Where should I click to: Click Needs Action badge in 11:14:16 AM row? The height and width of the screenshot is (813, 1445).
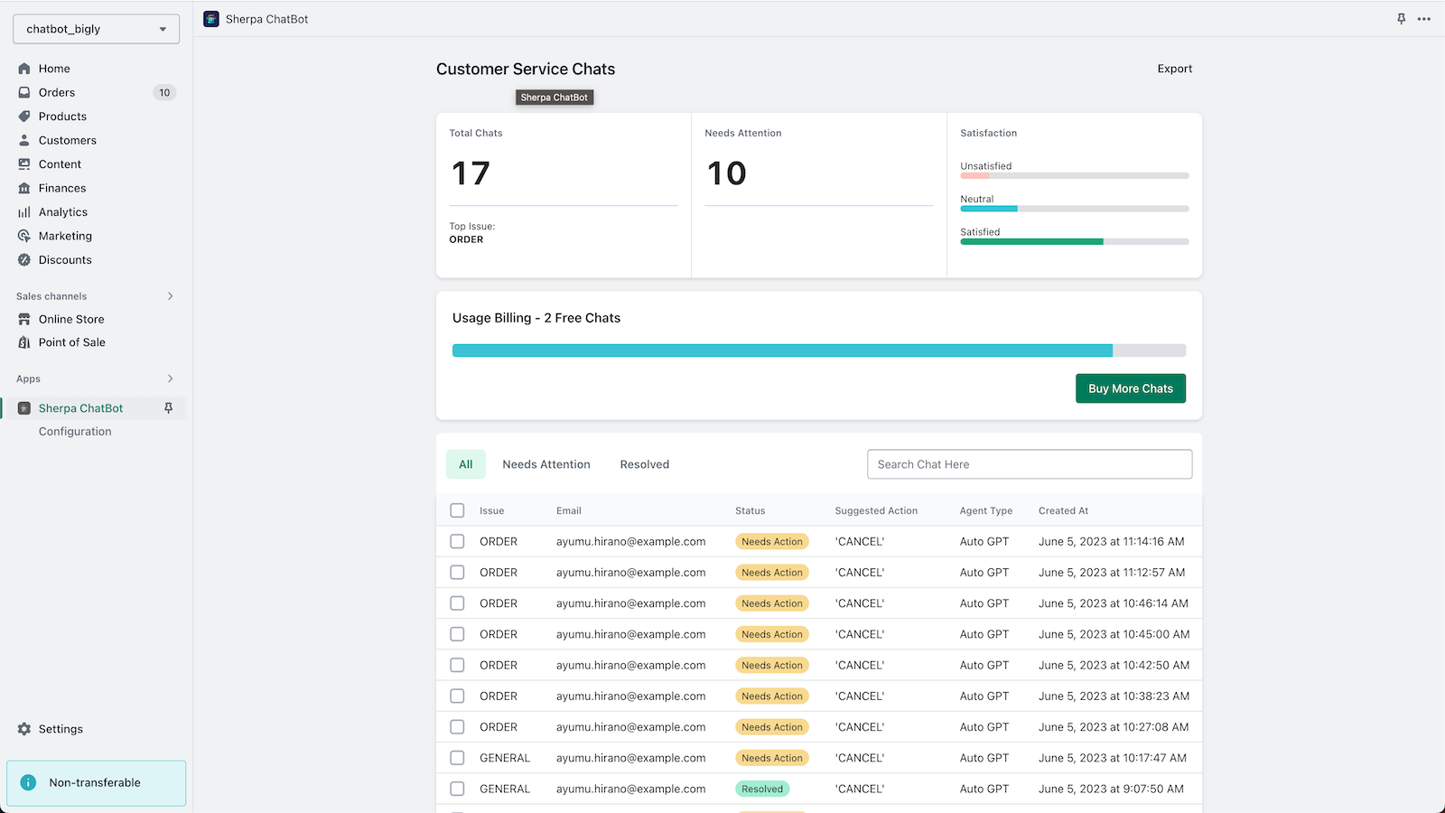[772, 541]
